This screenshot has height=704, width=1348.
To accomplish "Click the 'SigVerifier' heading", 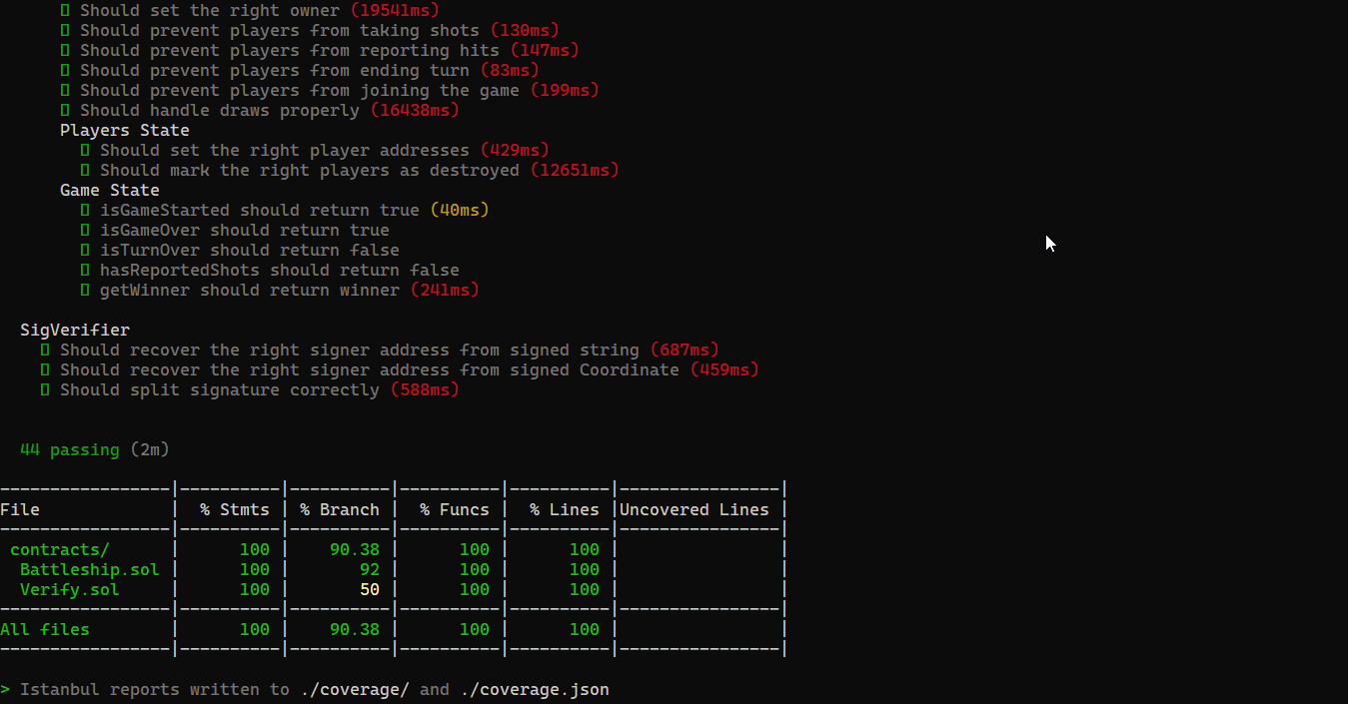I will (75, 330).
